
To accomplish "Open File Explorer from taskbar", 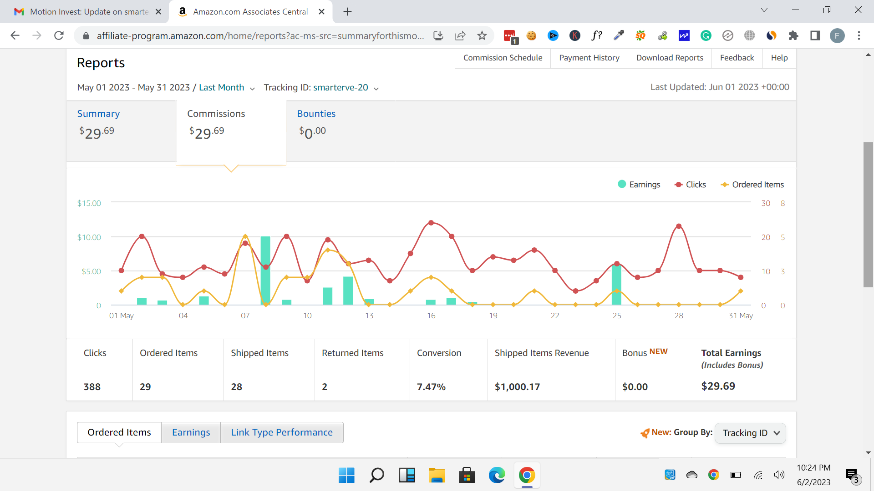I will coord(437,476).
